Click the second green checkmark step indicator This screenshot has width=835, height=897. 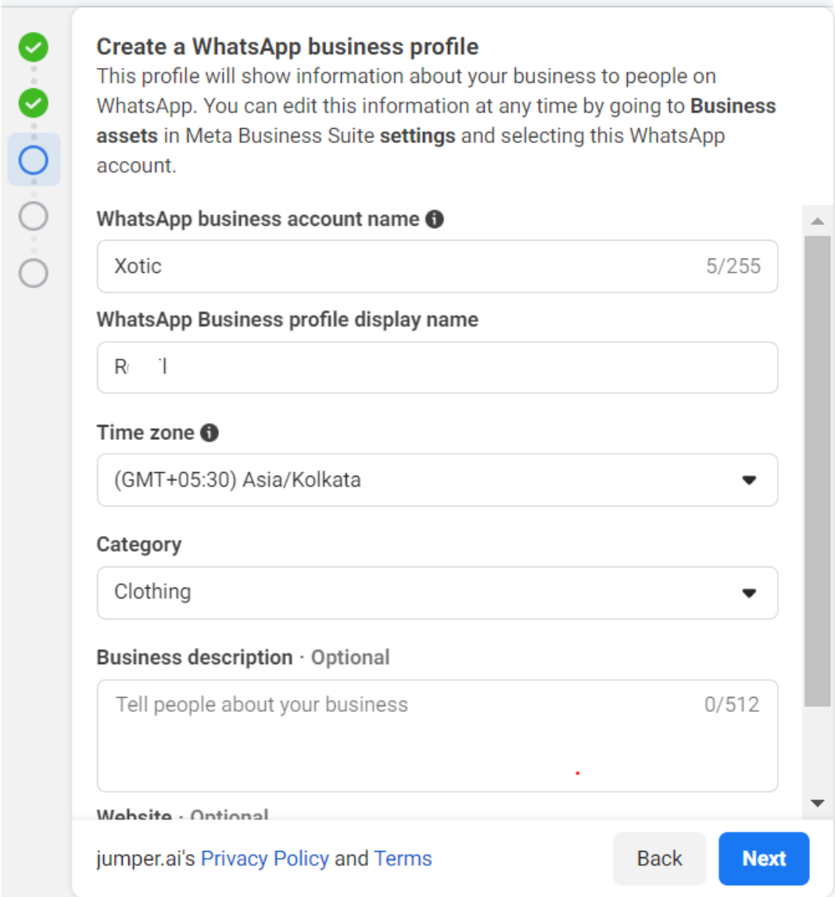pos(33,103)
